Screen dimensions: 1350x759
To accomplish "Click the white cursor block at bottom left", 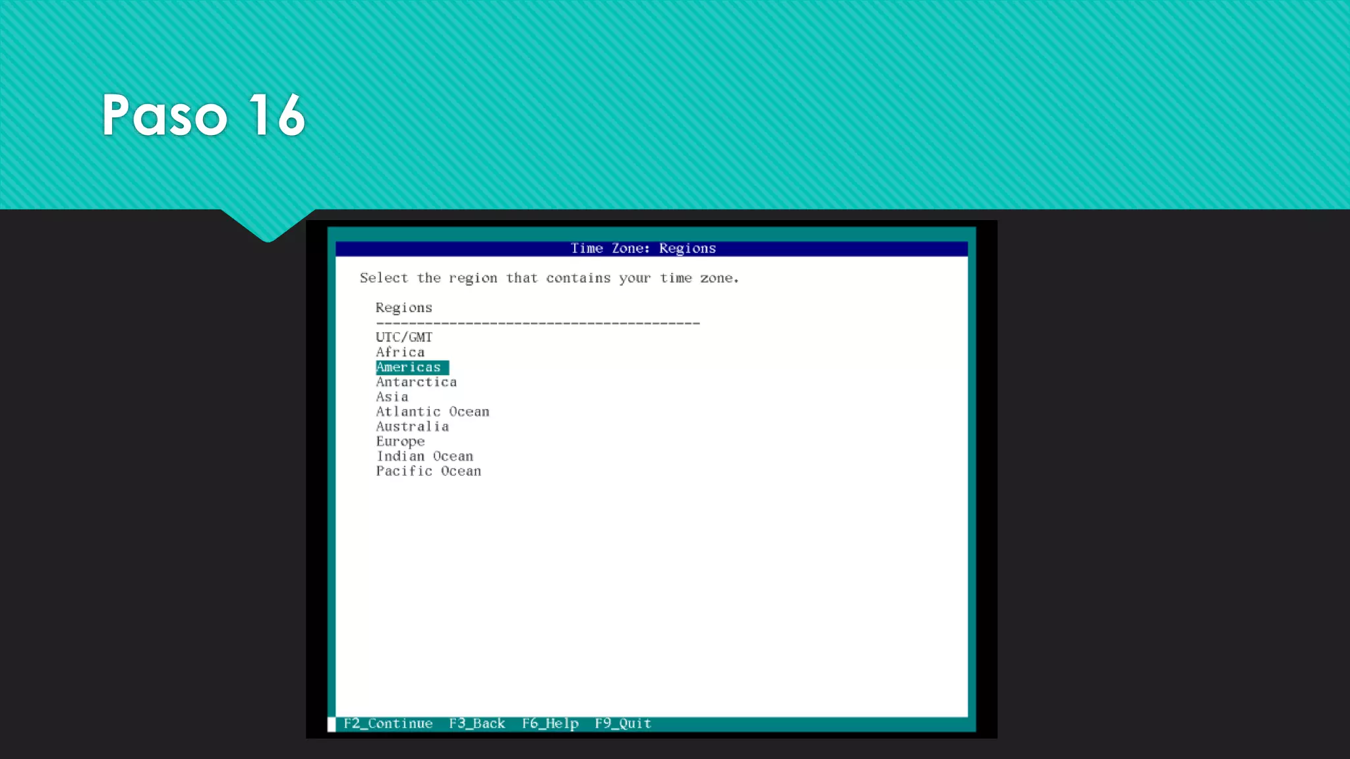I will click(x=332, y=724).
